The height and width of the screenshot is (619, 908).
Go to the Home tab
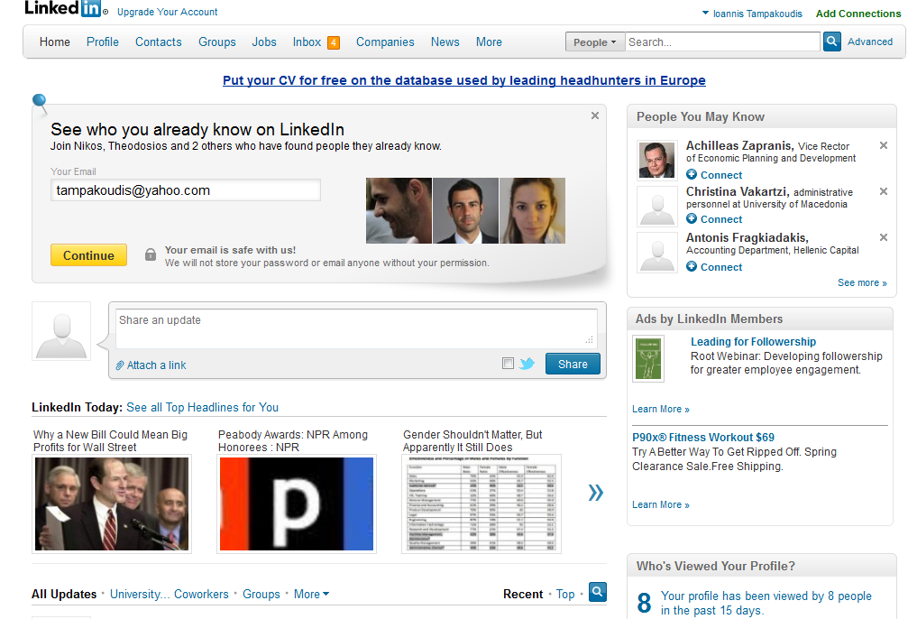click(54, 42)
